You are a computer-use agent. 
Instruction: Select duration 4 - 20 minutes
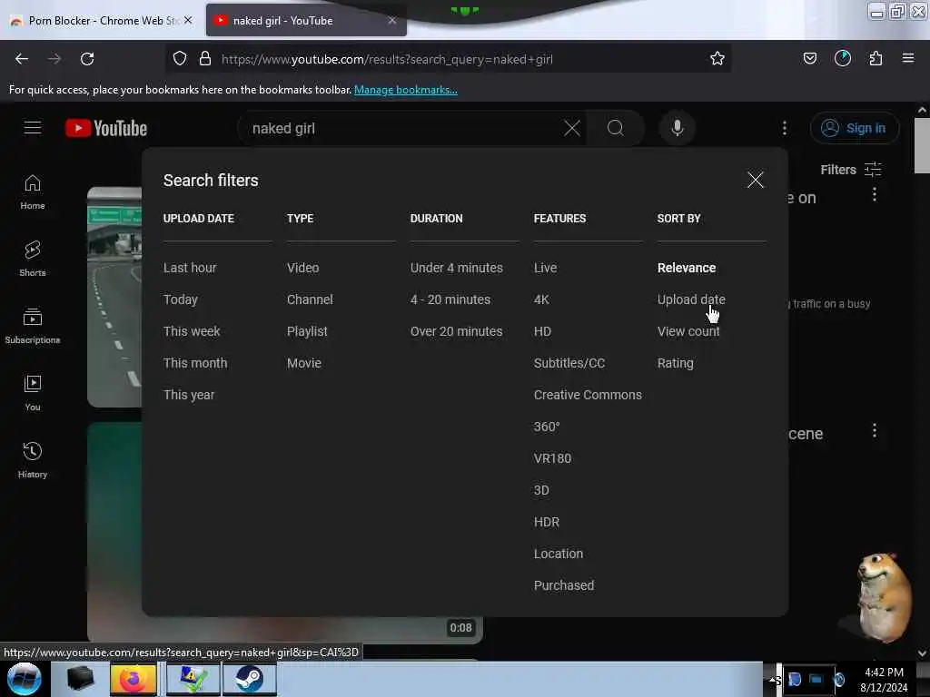click(450, 299)
